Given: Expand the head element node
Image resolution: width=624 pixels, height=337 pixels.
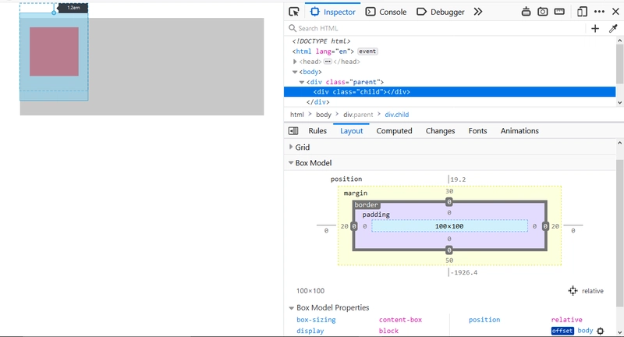Looking at the screenshot, I should [x=296, y=62].
